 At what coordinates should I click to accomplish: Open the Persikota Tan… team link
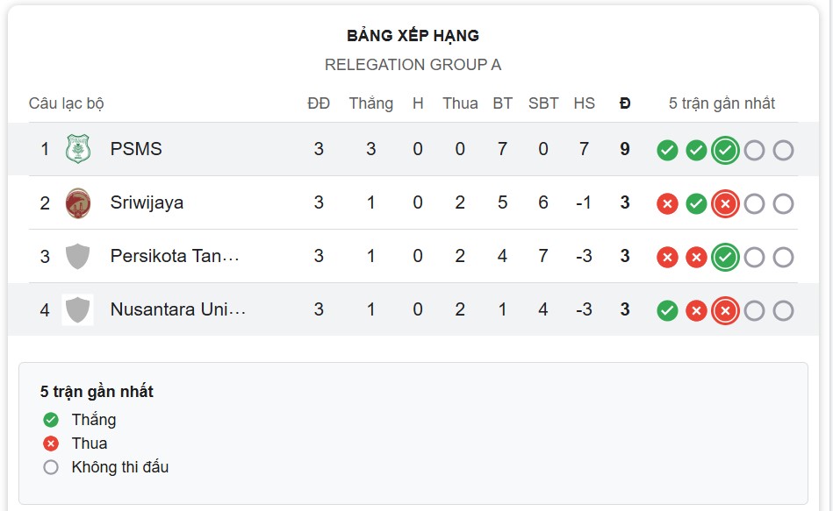[175, 256]
